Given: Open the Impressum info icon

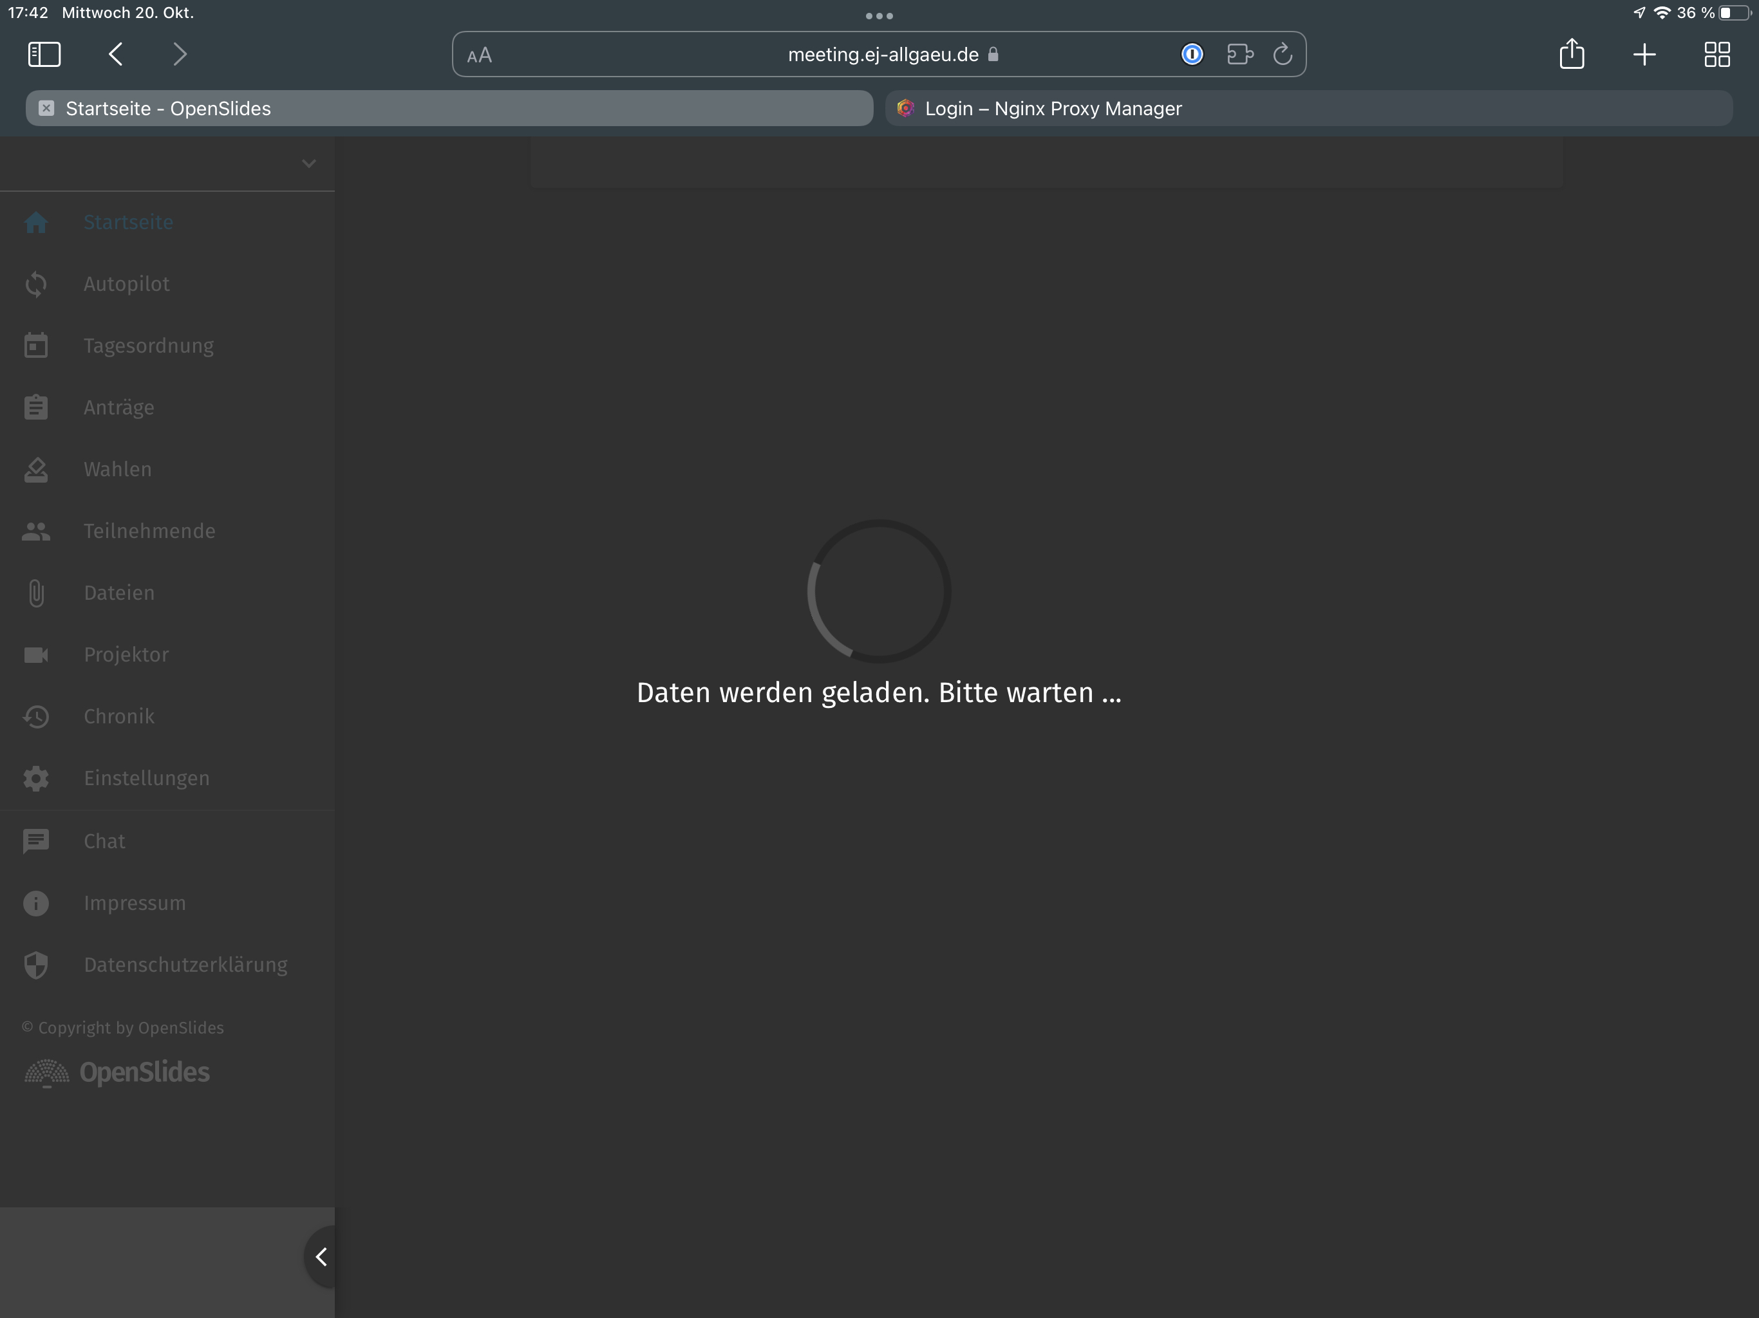Looking at the screenshot, I should pos(36,903).
